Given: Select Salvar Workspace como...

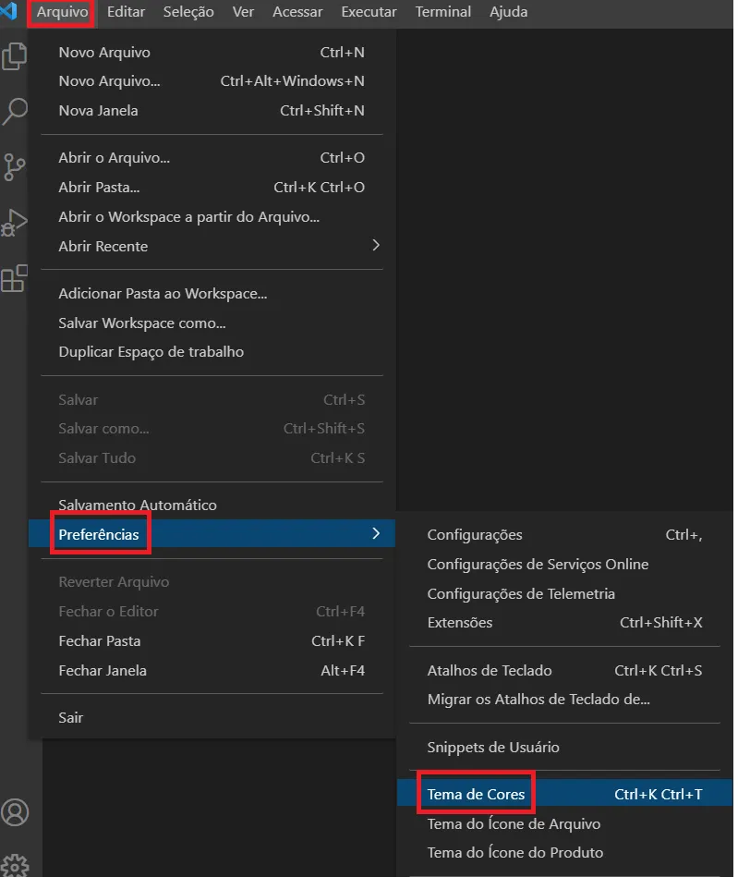Looking at the screenshot, I should (212, 323).
